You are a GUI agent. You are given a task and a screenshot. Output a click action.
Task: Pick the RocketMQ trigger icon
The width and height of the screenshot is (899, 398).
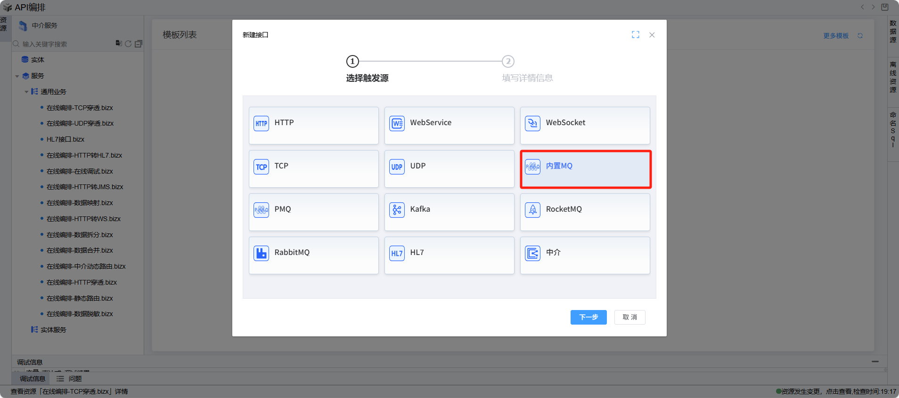click(532, 210)
